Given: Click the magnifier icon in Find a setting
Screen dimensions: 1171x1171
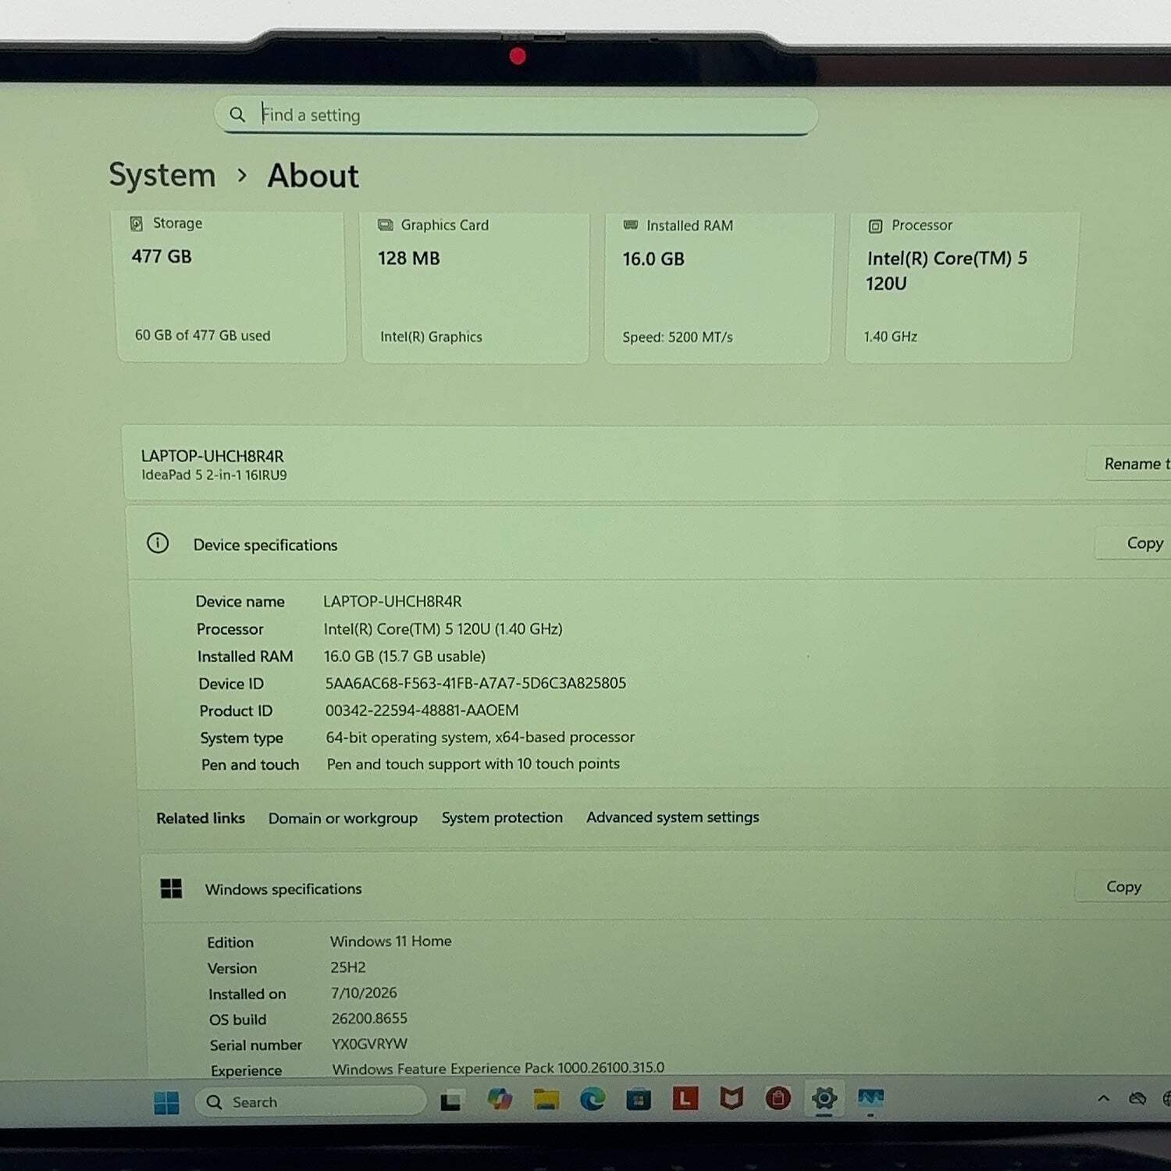Looking at the screenshot, I should pos(237,115).
